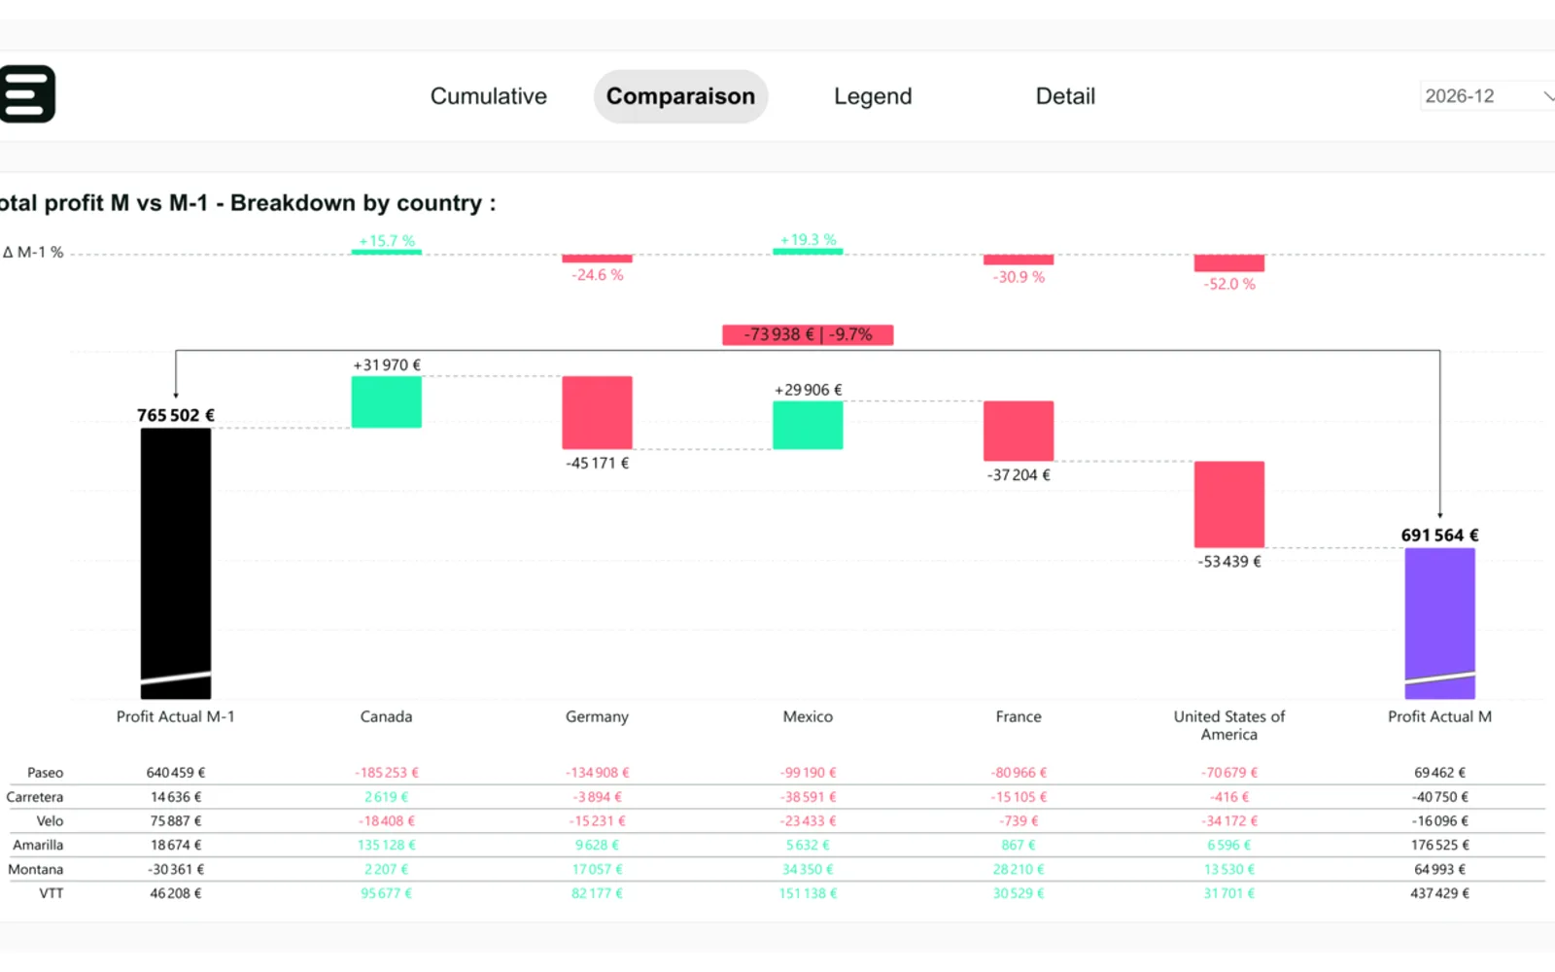This screenshot has height=972, width=1555.
Task: Click the black Profit Actual M-1 bar
Action: point(176,564)
